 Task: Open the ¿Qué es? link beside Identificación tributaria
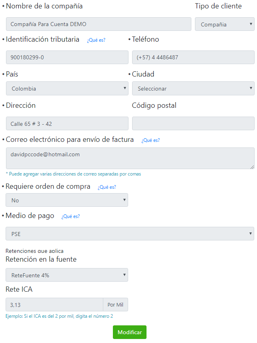96,40
